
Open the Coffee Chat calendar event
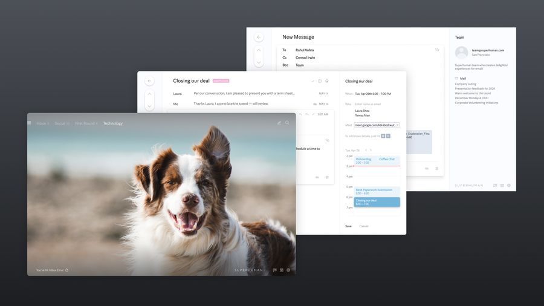click(x=388, y=161)
